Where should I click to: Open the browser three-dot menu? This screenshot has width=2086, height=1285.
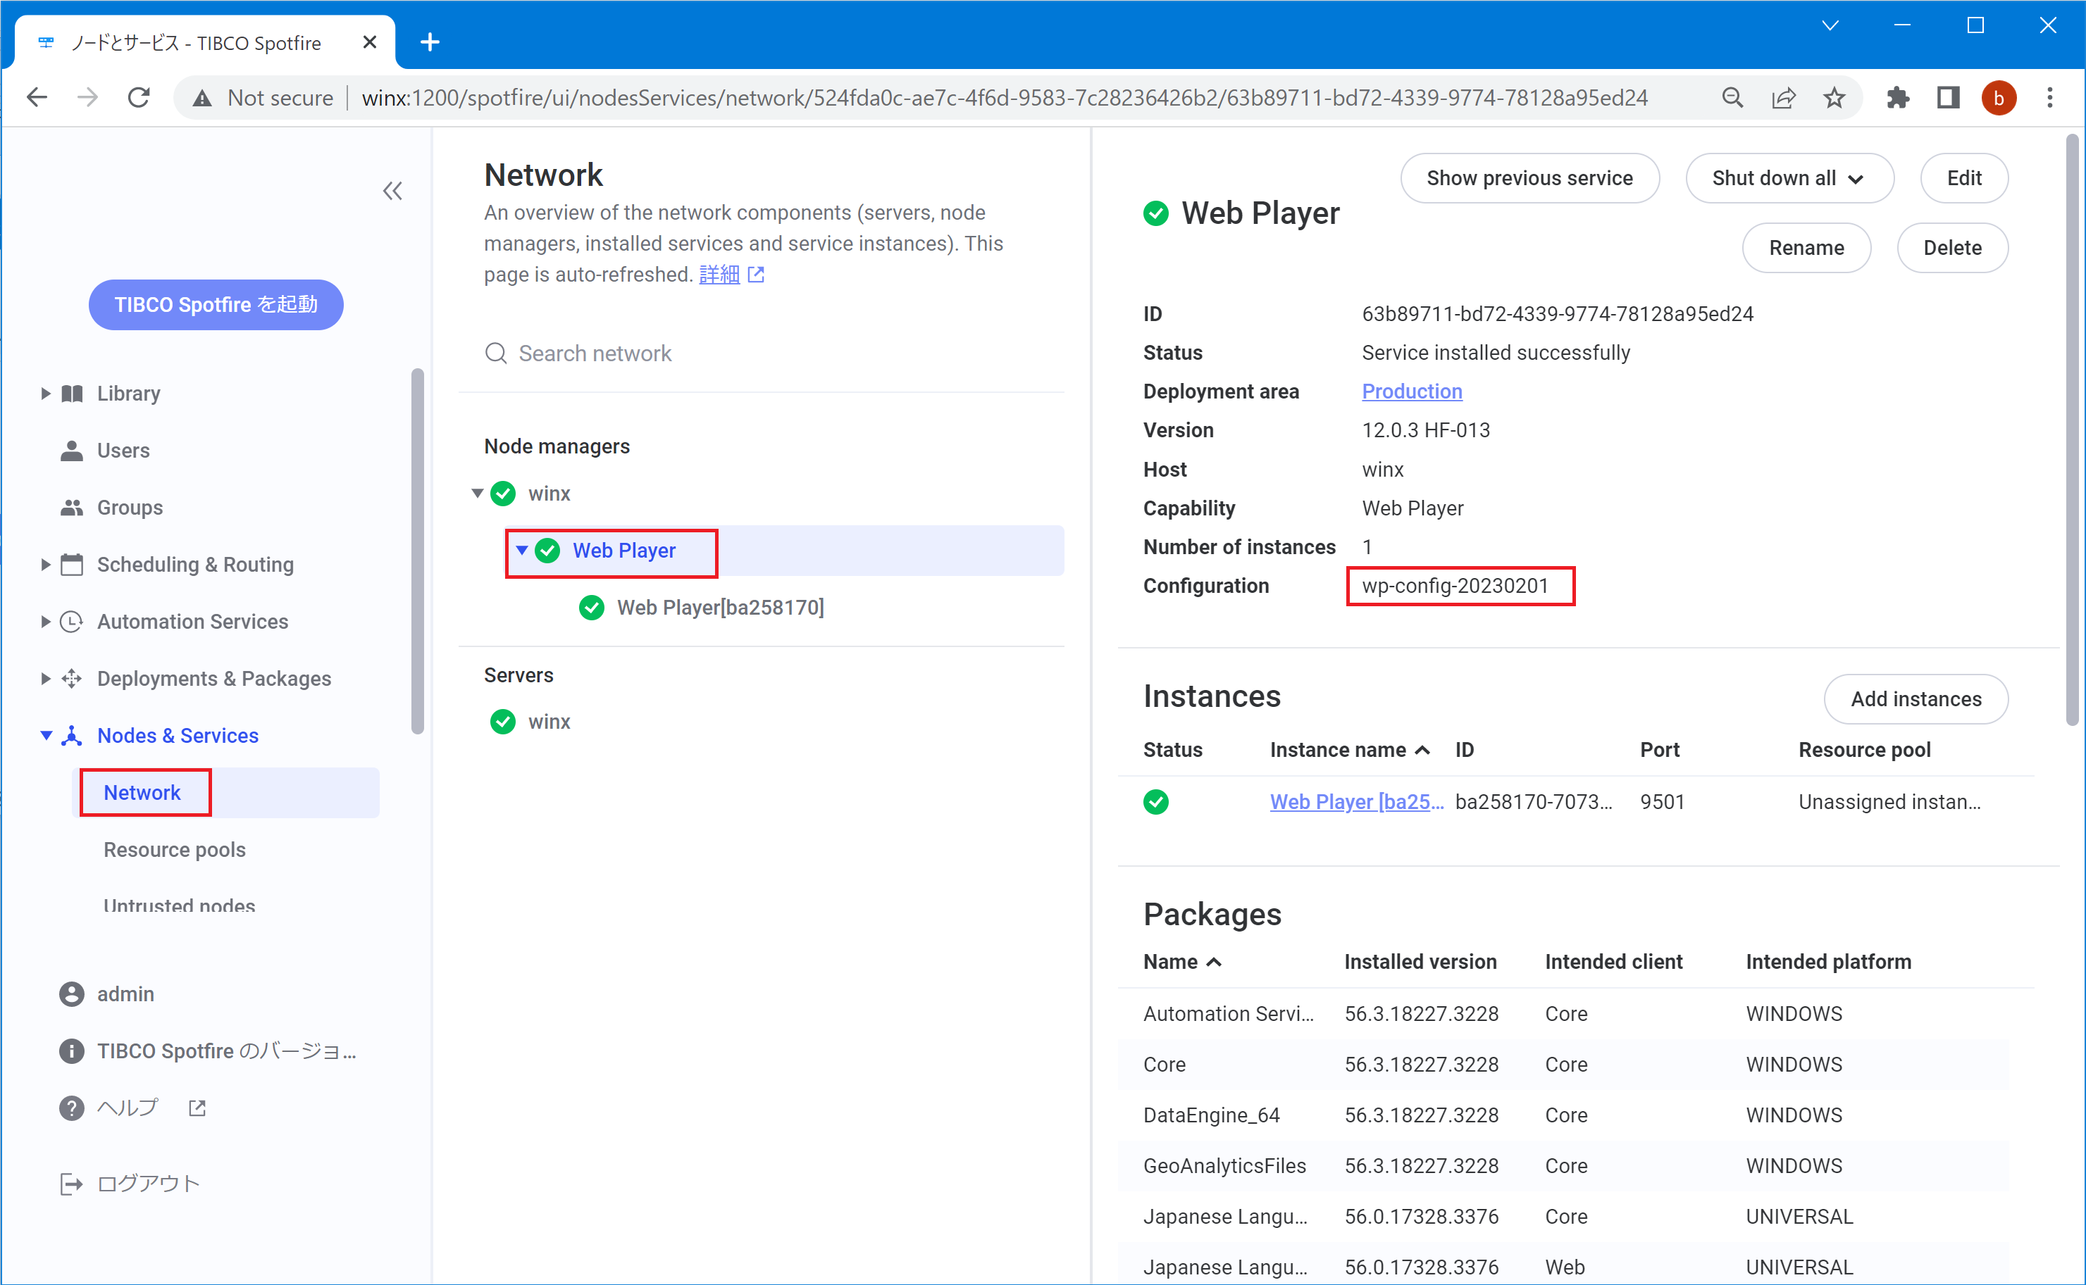(x=2049, y=98)
